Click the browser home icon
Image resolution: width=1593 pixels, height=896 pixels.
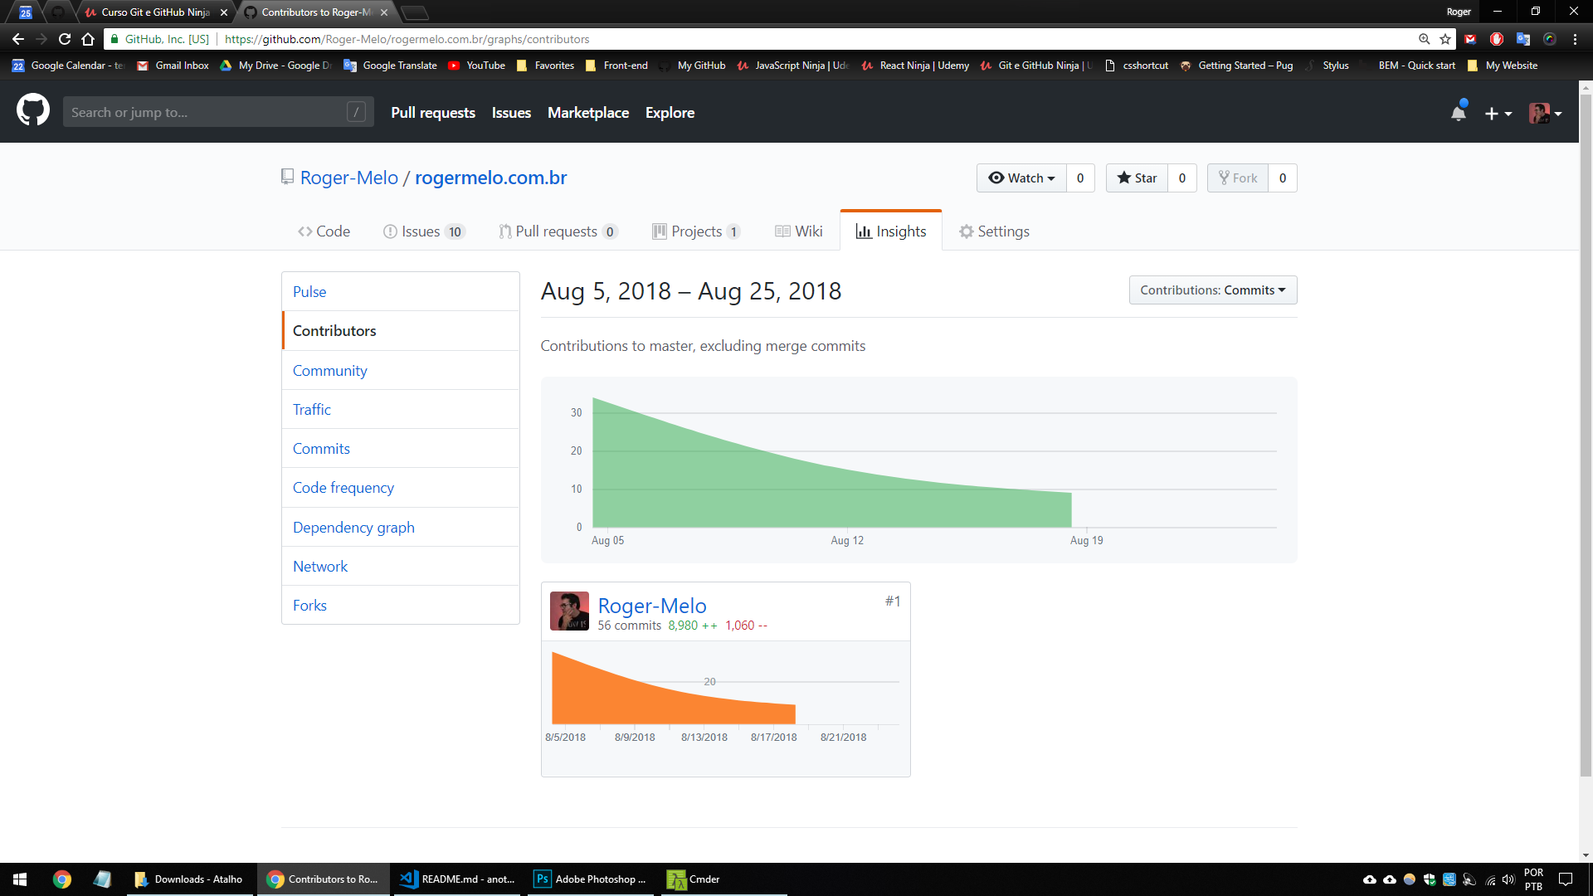point(88,39)
